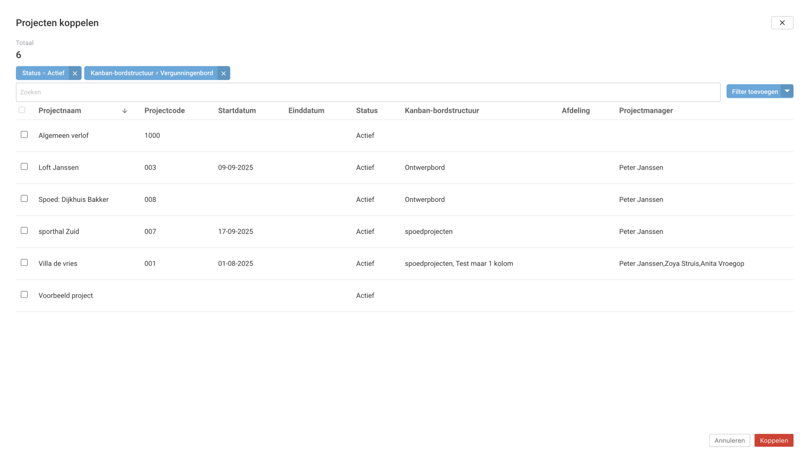This screenshot has height=458, width=806.
Task: Tick the sporthal Zuid checkbox
Action: click(24, 230)
